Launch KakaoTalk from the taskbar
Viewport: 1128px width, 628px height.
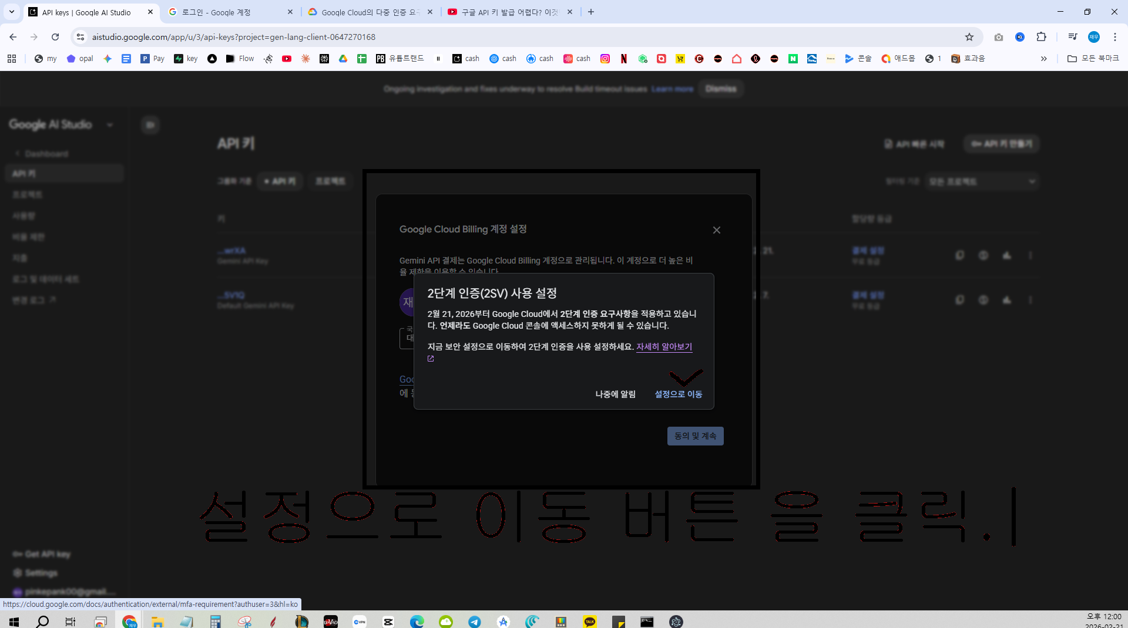590,622
